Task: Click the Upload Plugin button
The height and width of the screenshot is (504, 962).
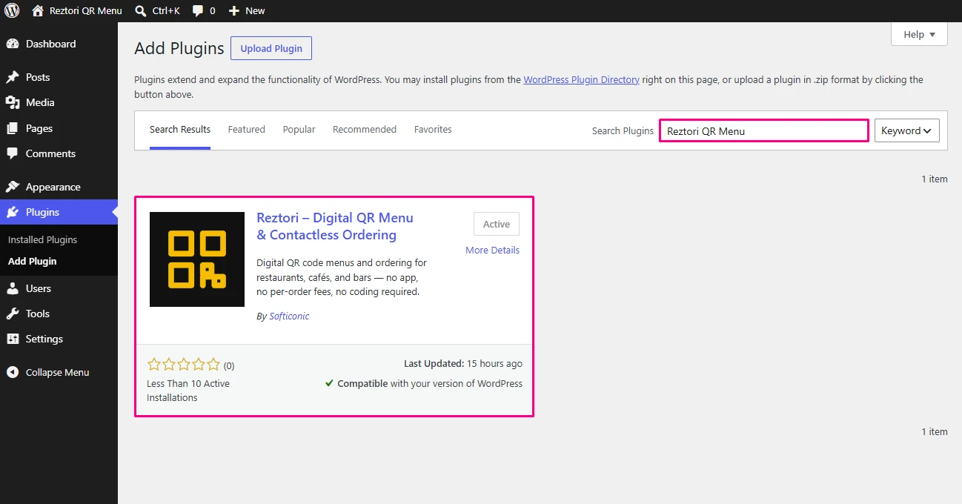Action: 271,48
